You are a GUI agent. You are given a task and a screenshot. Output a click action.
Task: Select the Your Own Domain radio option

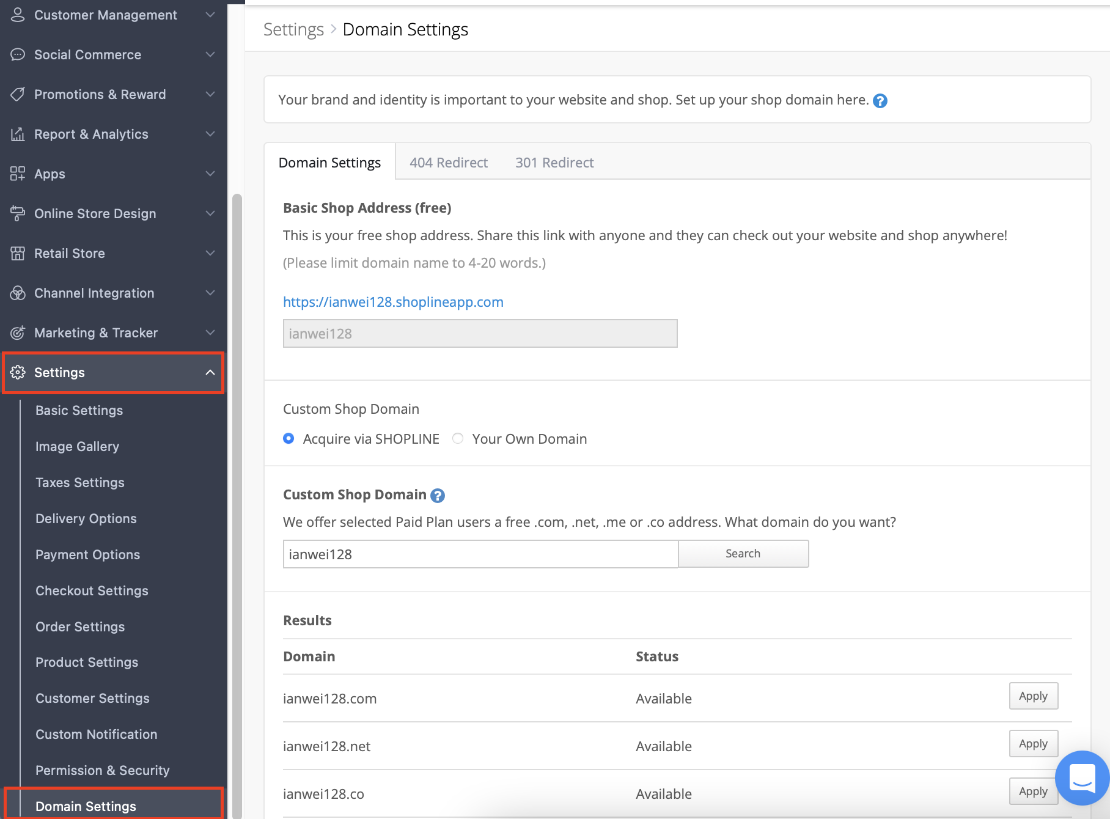[x=458, y=438]
